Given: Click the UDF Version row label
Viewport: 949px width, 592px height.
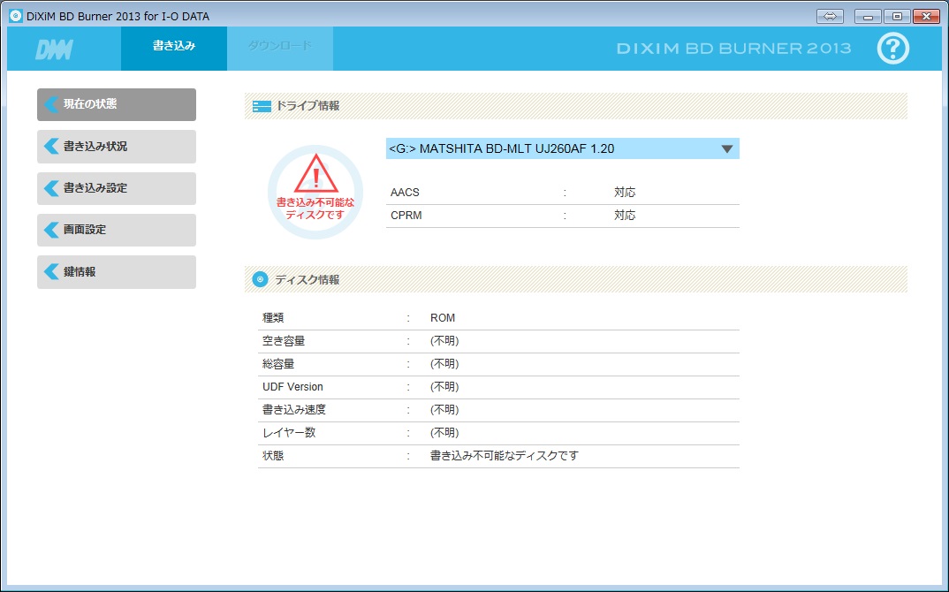Looking at the screenshot, I should [x=292, y=387].
